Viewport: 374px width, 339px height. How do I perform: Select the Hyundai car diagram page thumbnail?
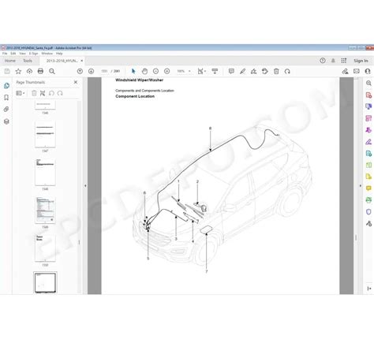pyautogui.click(x=45, y=282)
